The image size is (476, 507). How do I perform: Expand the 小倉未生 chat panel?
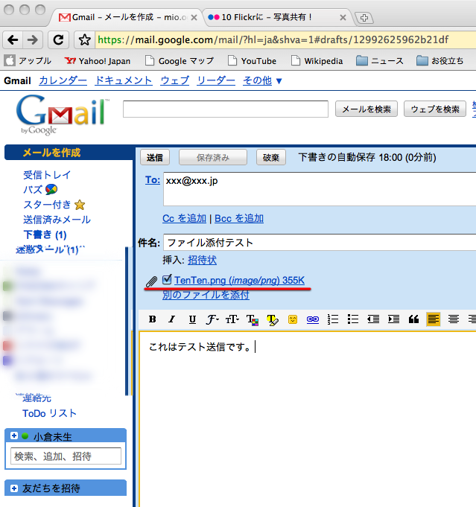click(14, 436)
